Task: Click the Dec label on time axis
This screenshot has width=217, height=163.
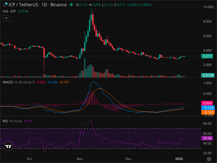Action: [129, 159]
